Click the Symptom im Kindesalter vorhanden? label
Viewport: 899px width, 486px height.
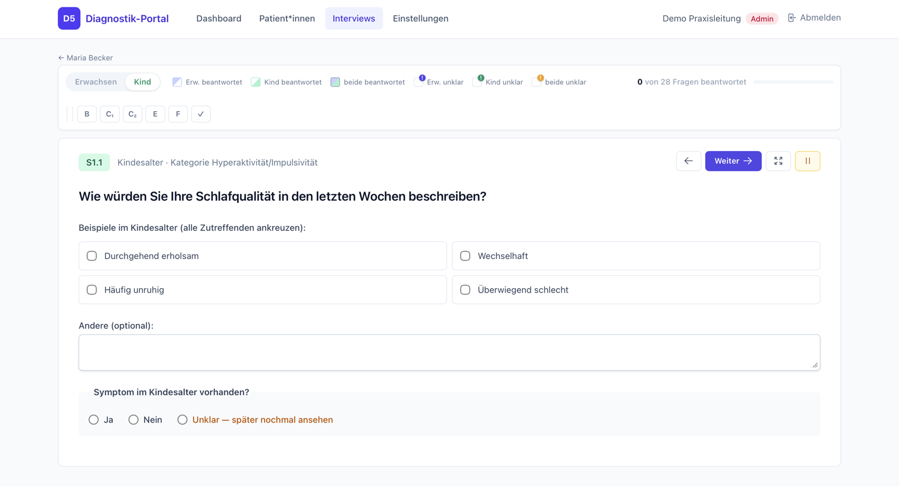[x=171, y=392]
